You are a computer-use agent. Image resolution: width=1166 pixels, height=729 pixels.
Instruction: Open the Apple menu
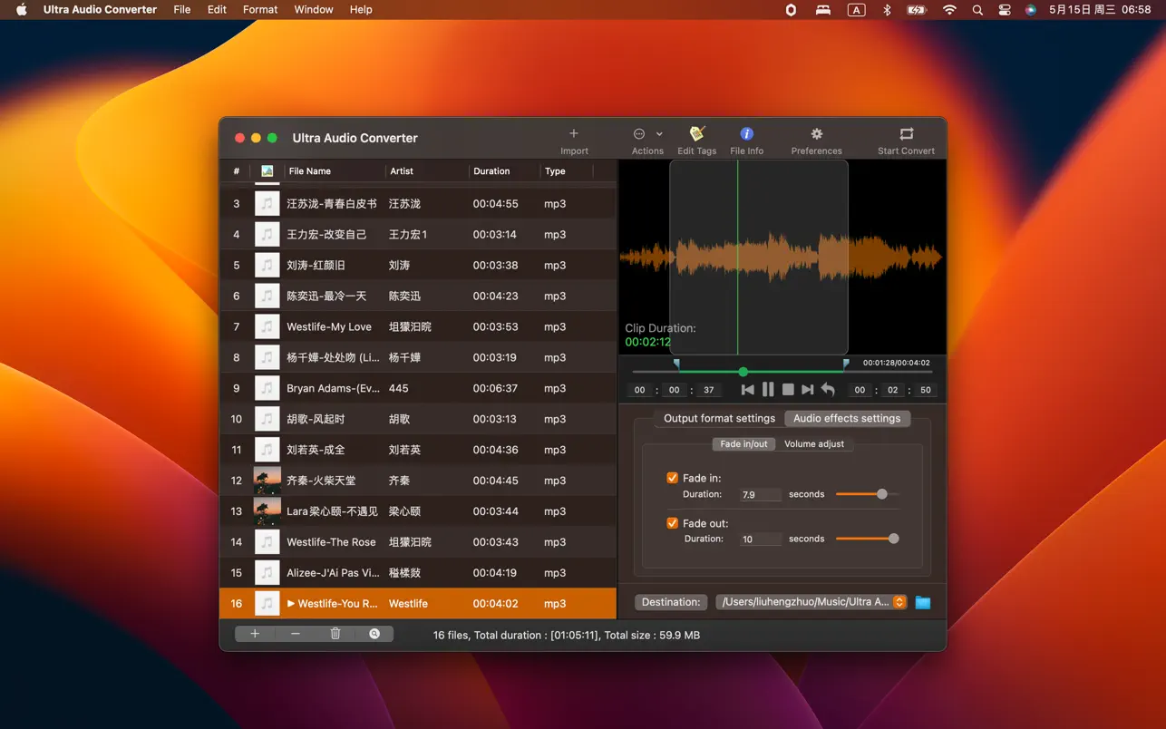tap(22, 9)
